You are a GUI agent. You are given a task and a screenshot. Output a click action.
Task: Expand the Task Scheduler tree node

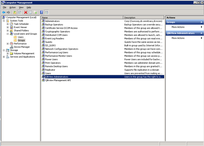(x=8, y=24)
